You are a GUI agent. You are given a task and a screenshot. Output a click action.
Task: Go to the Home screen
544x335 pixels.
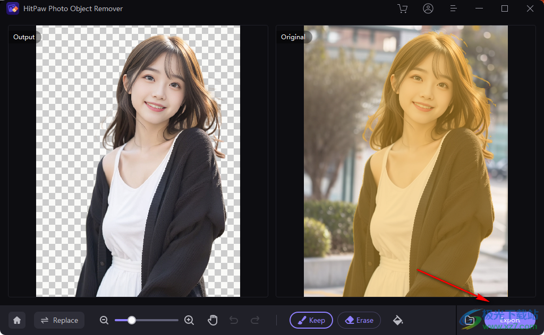point(17,320)
